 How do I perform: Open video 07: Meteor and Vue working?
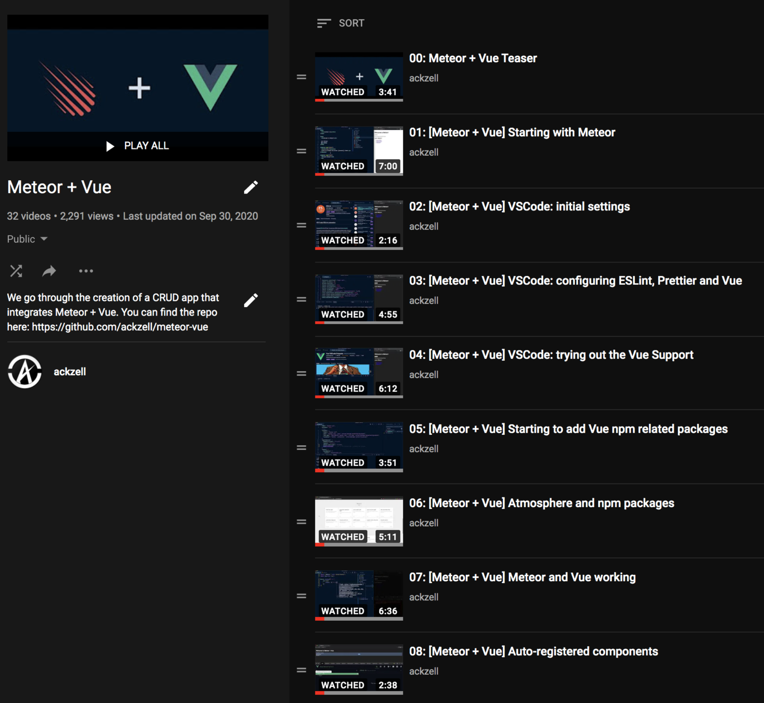tap(522, 578)
